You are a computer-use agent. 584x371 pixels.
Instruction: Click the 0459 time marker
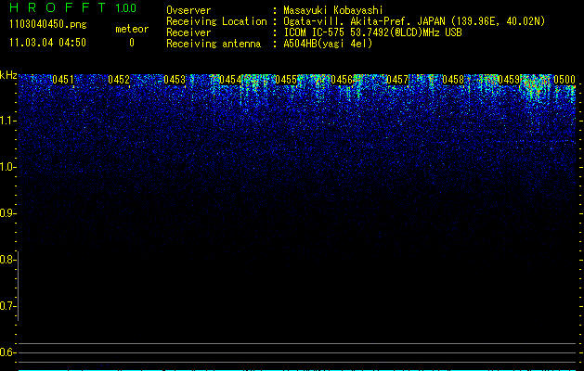(509, 80)
